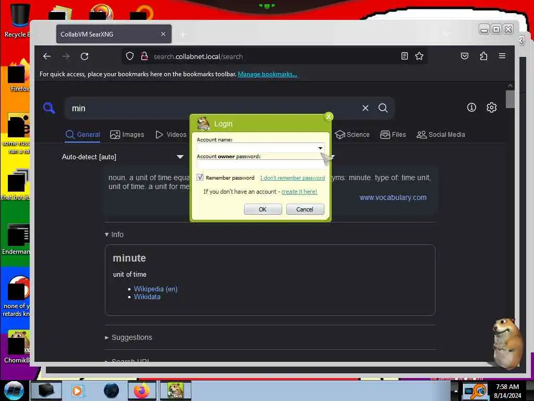Screen dimensions: 534x401
Task: Open the list all tabs chevron
Action: pos(446,34)
